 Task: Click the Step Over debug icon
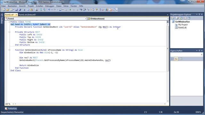pos(84,10)
